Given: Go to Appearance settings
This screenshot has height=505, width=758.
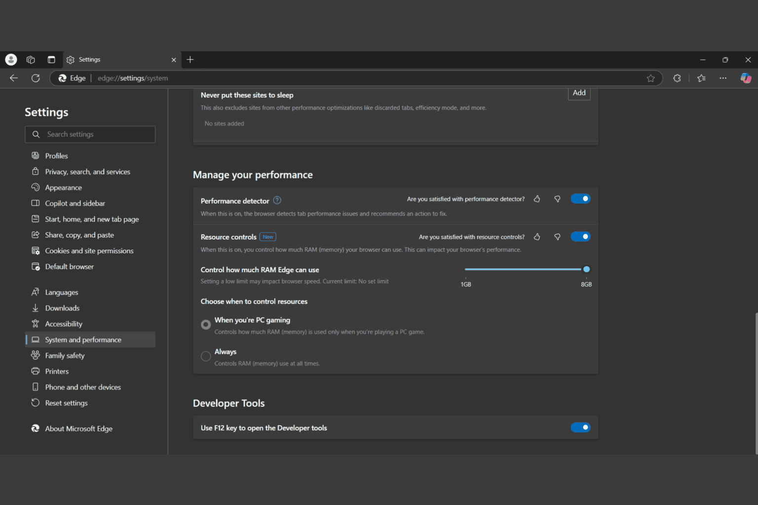Looking at the screenshot, I should tap(90, 187).
